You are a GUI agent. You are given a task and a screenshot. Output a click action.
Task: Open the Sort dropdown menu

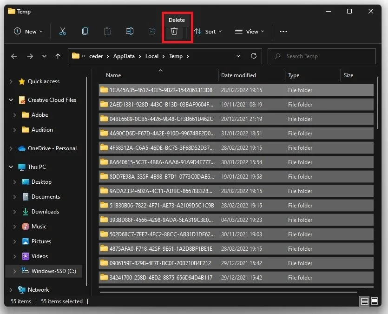208,32
